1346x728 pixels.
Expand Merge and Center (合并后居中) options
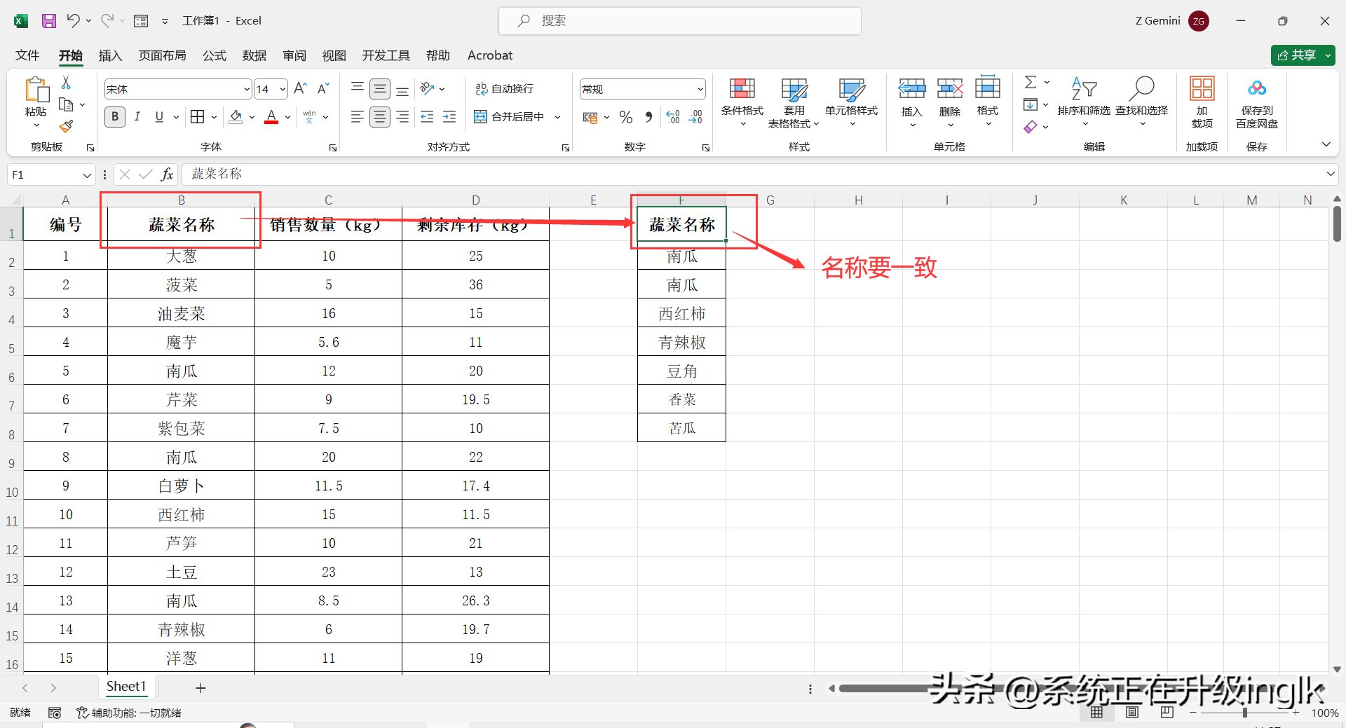(557, 117)
